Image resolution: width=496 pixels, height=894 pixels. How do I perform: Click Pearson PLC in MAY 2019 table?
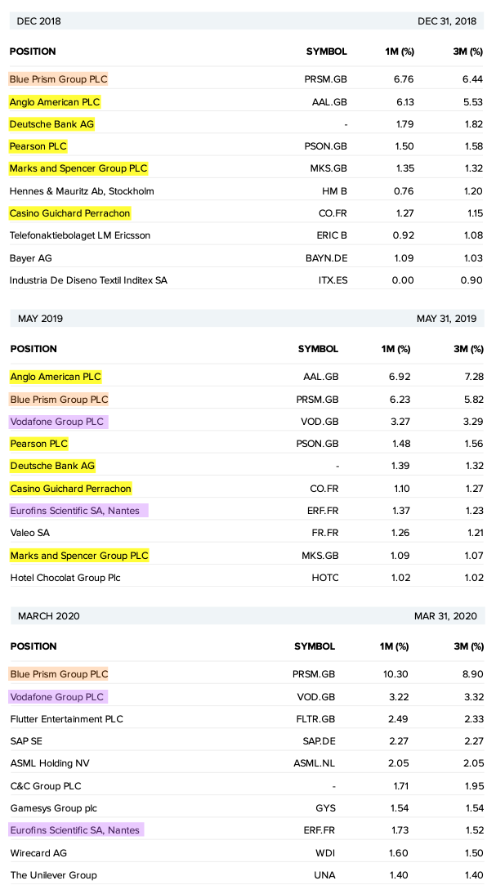pyautogui.click(x=38, y=444)
